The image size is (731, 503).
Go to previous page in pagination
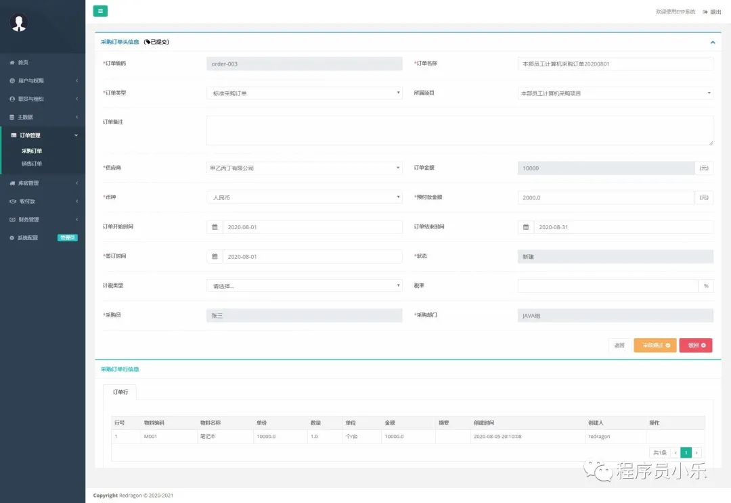point(675,453)
